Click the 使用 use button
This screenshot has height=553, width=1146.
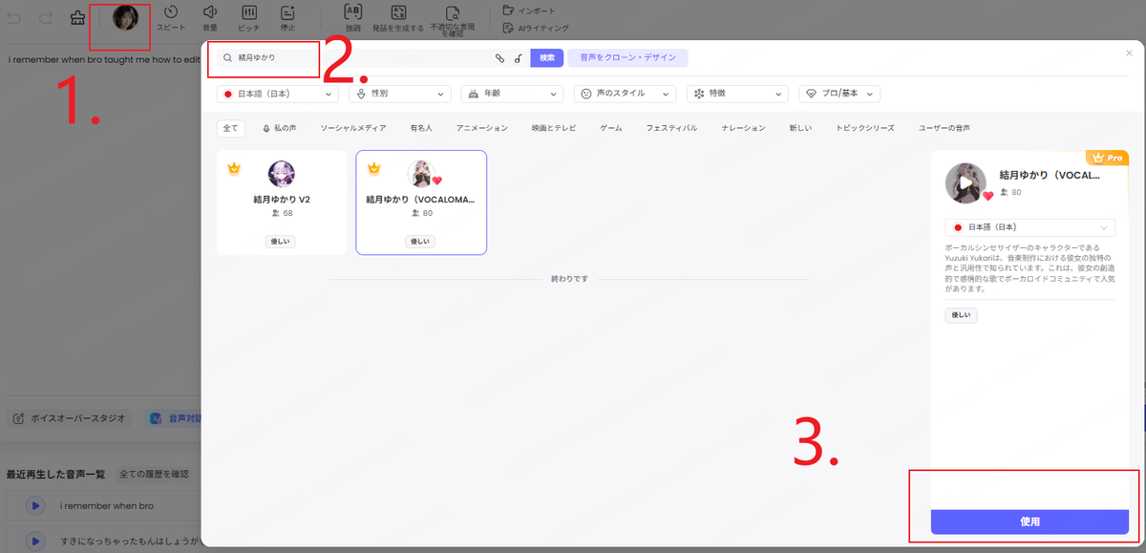[x=1029, y=521]
